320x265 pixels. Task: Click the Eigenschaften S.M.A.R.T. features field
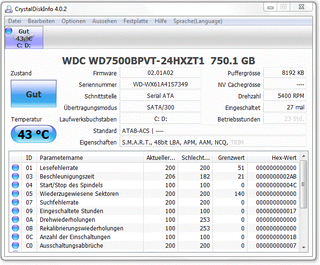(213, 142)
